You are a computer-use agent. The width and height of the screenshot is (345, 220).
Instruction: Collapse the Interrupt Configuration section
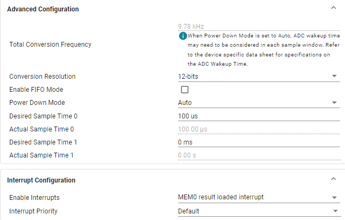point(333,179)
